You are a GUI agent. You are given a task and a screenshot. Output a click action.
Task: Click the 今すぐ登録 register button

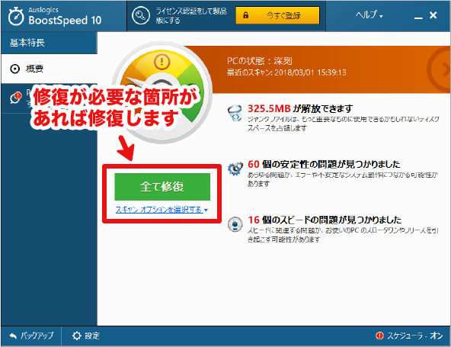click(x=277, y=15)
